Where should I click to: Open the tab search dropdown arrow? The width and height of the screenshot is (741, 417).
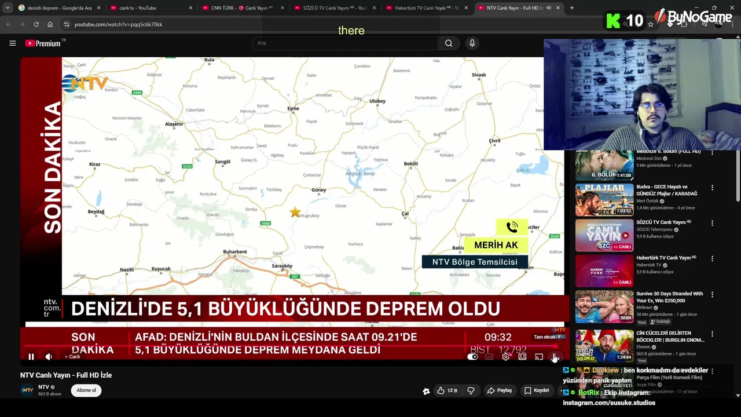click(x=8, y=8)
